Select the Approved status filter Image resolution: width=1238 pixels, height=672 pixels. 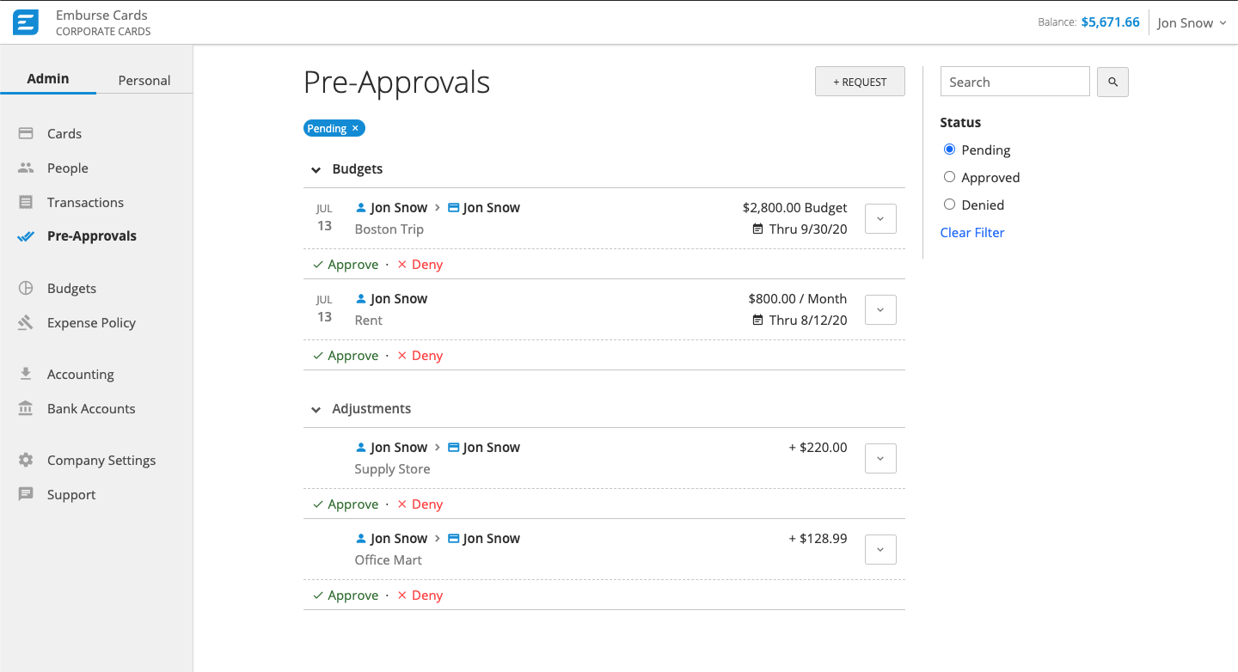pos(949,177)
